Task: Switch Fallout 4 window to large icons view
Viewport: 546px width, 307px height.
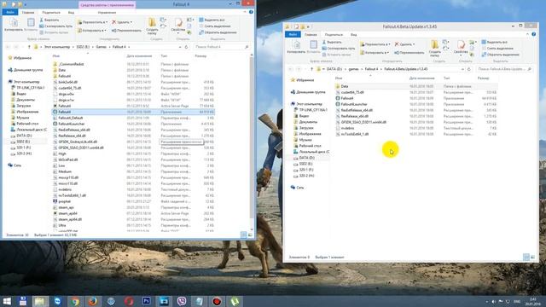Action: (250, 235)
